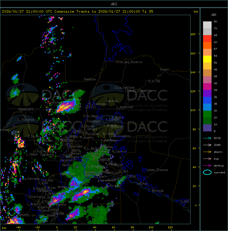Pick the slate-purple 5–10 dBZ swatch
The image size is (228, 231).
207,128
